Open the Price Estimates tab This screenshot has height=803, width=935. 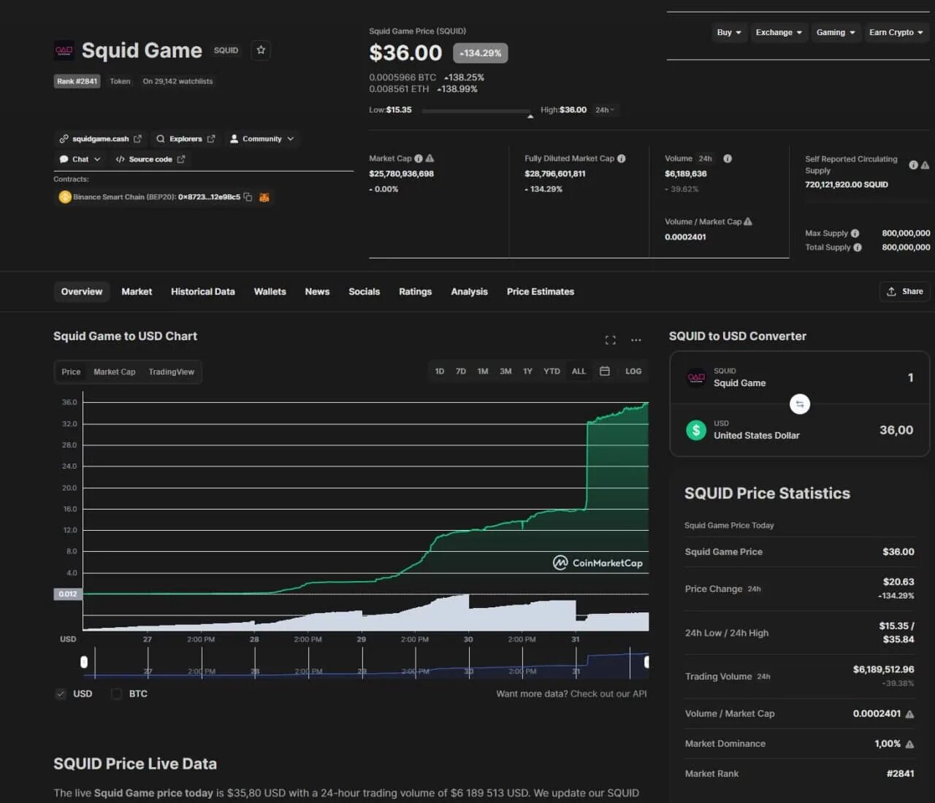[x=541, y=291]
